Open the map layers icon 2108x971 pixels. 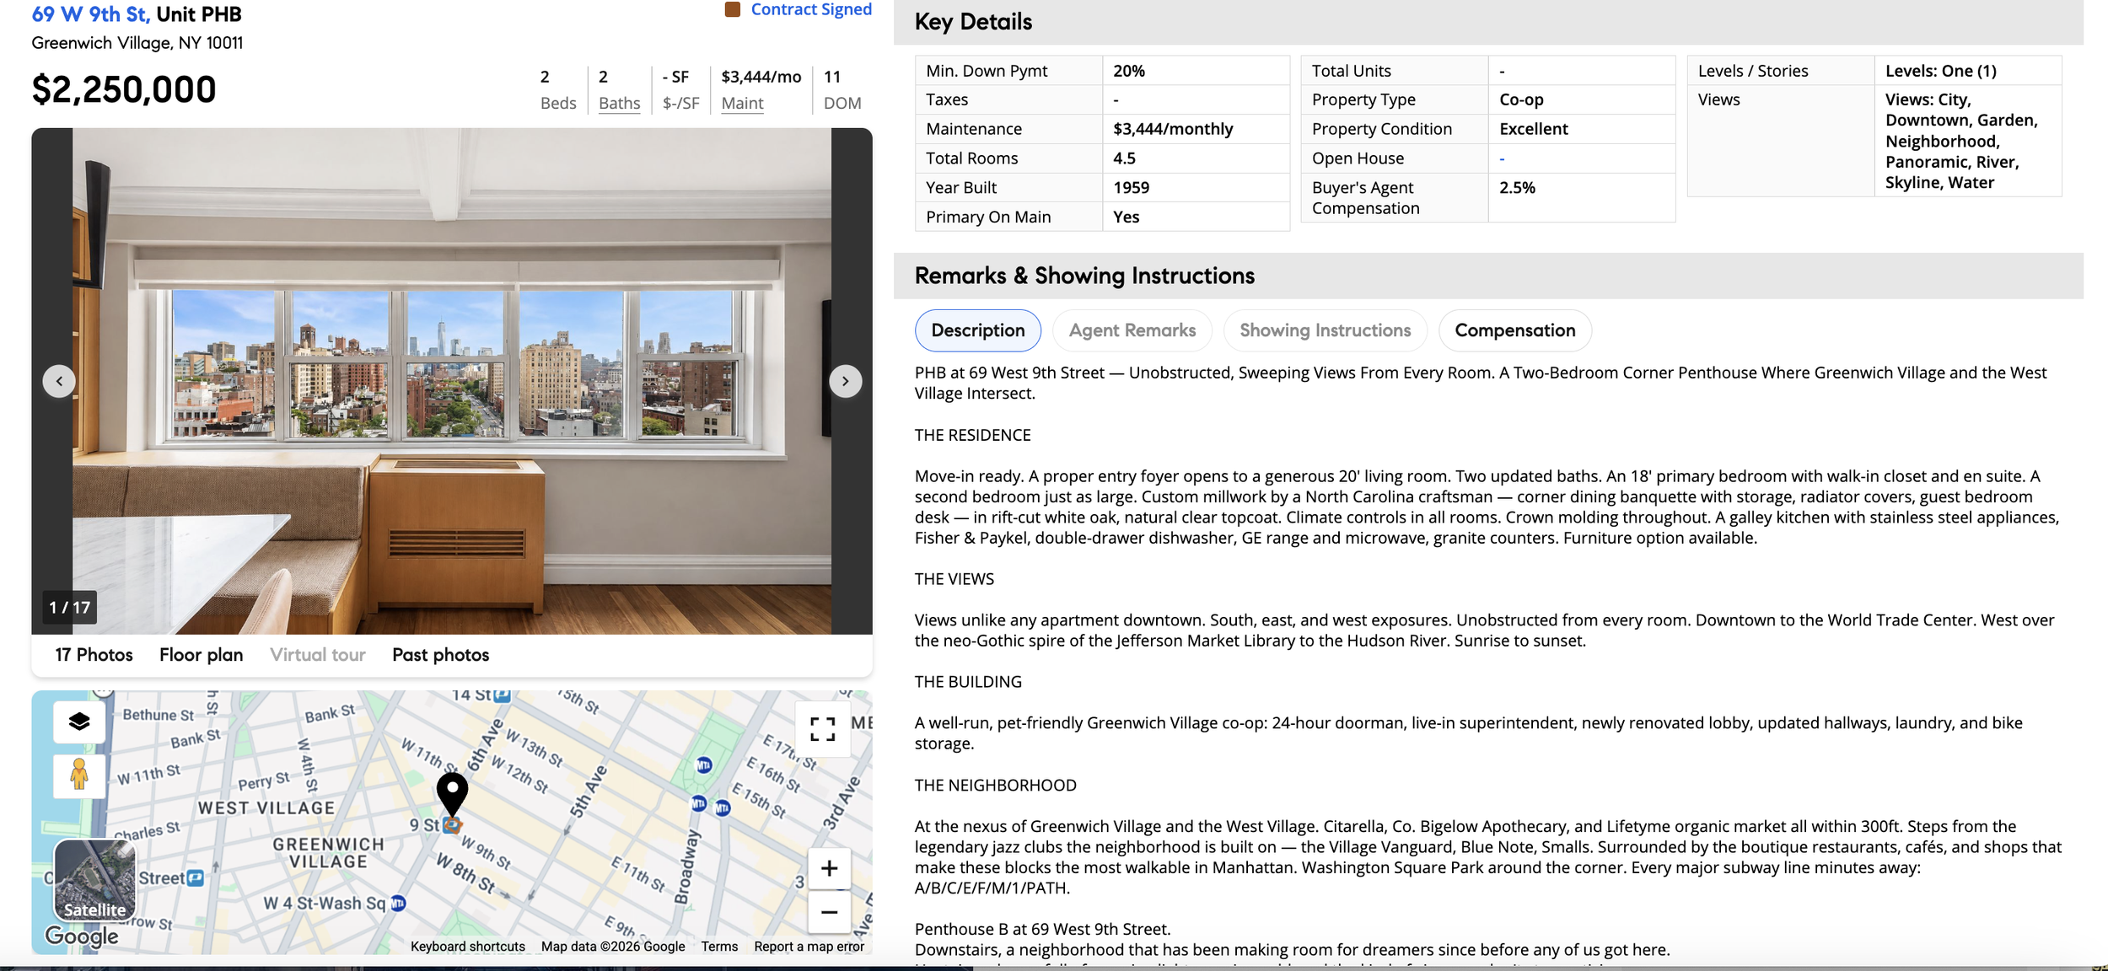coord(79,722)
